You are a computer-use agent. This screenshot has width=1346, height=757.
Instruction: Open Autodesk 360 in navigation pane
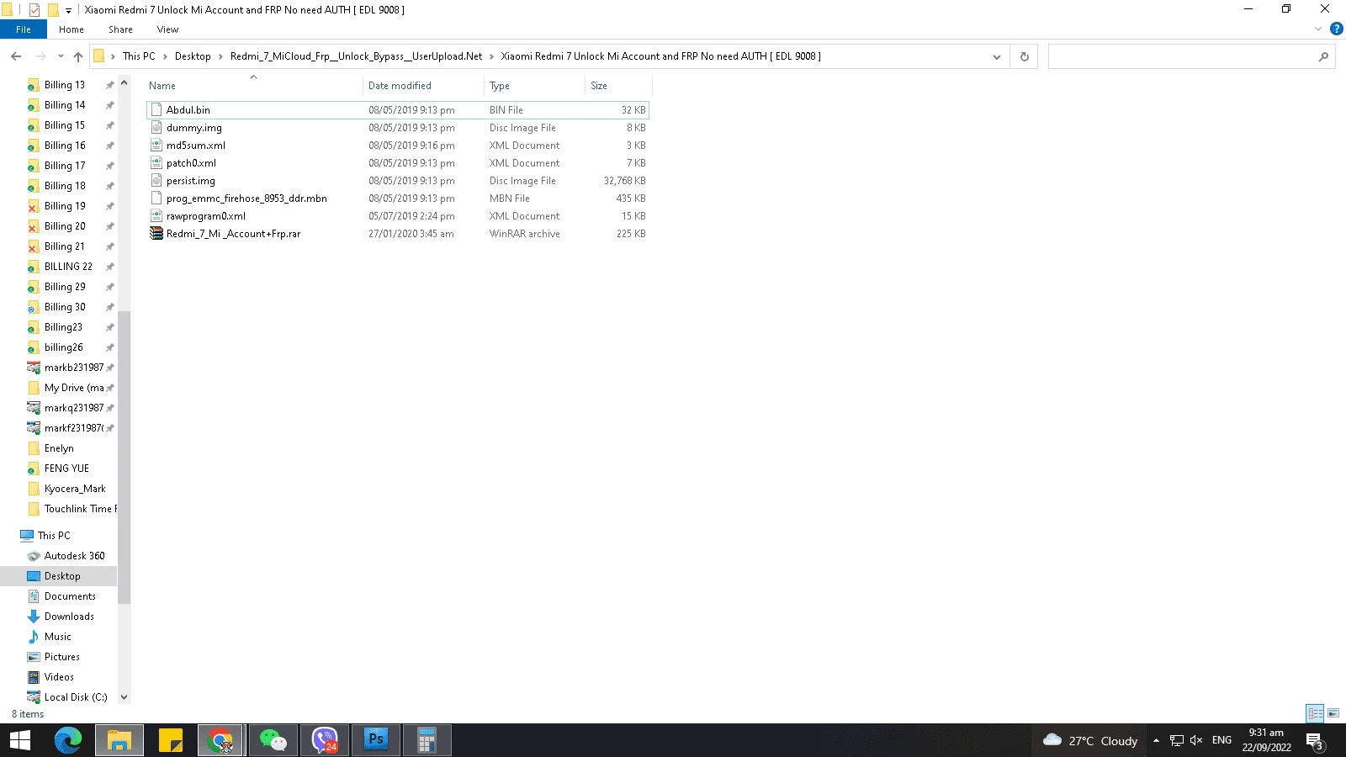[x=74, y=556]
